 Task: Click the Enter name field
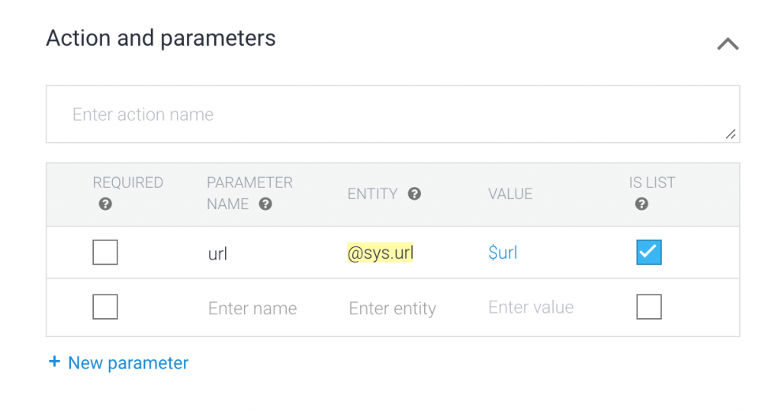point(252,308)
